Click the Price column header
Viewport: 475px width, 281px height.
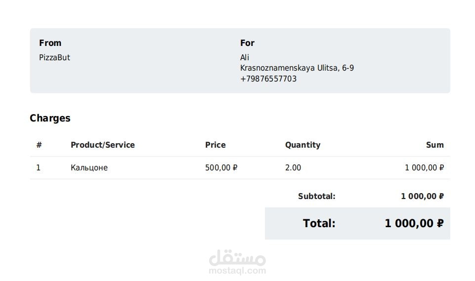[x=215, y=145]
